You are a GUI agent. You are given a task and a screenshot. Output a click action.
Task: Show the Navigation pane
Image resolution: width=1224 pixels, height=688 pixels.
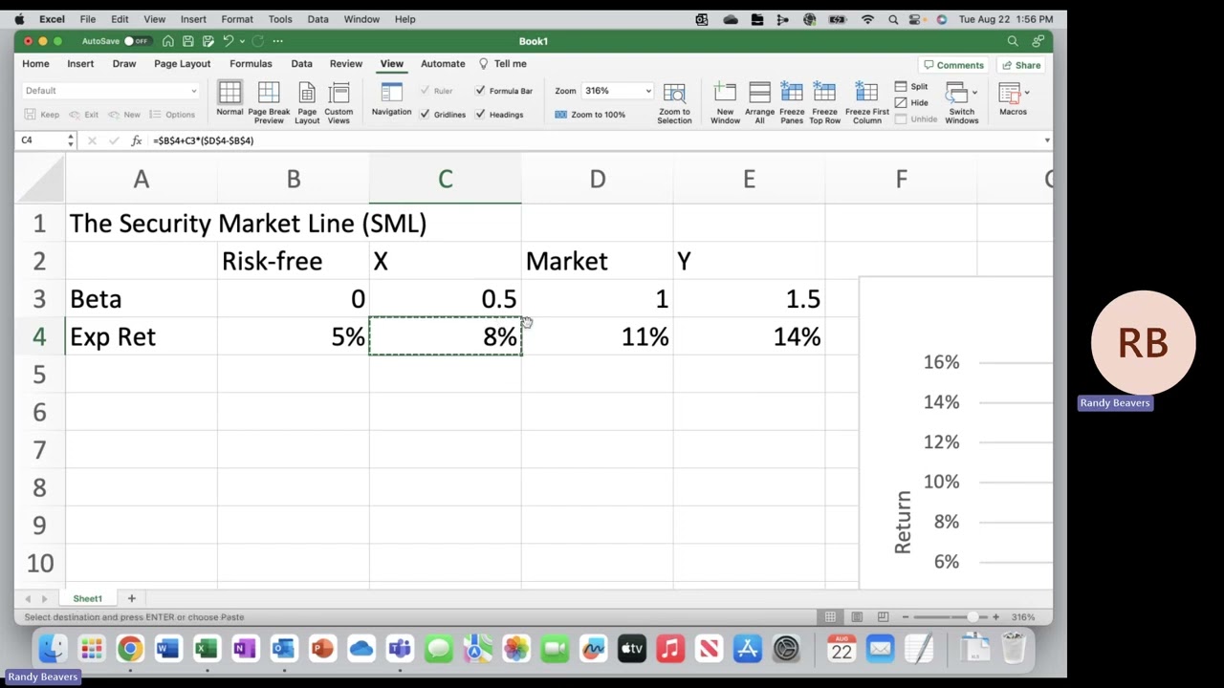click(x=391, y=99)
